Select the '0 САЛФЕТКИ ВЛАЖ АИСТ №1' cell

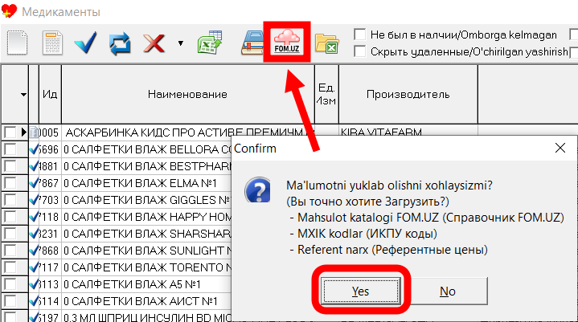pyautogui.click(x=147, y=302)
